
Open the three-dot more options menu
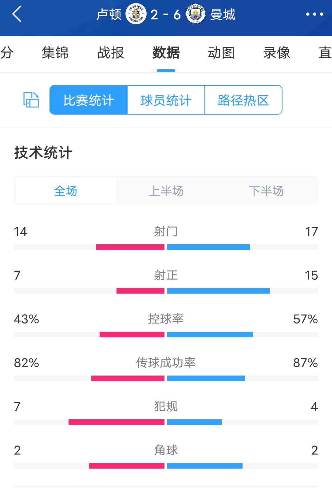(x=314, y=14)
